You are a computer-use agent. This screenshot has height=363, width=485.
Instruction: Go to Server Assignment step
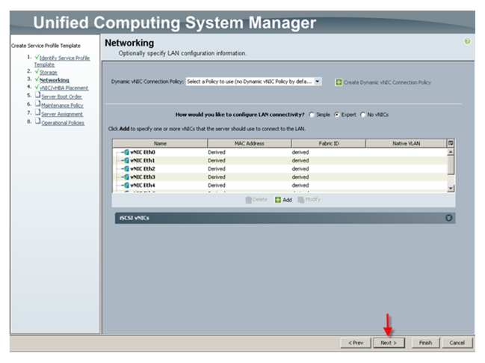[62, 114]
